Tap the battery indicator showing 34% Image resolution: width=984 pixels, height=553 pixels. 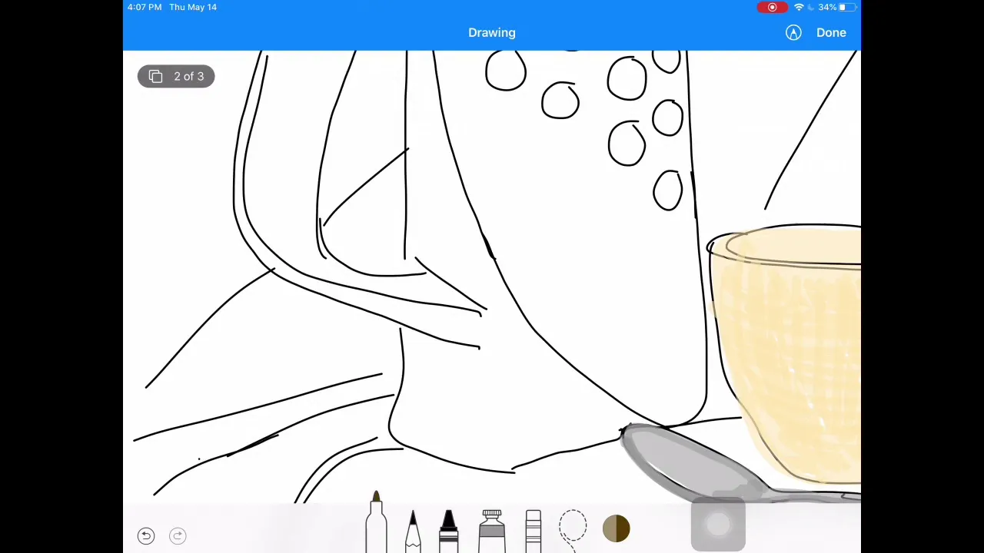[x=836, y=7]
